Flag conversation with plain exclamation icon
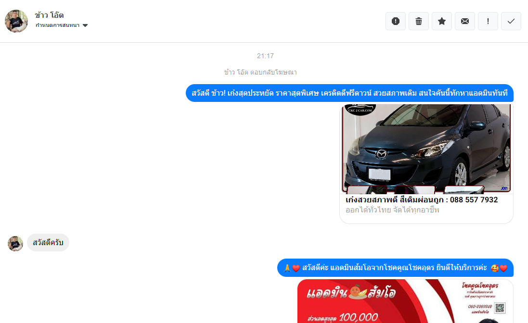The height and width of the screenshot is (323, 528). click(x=488, y=21)
